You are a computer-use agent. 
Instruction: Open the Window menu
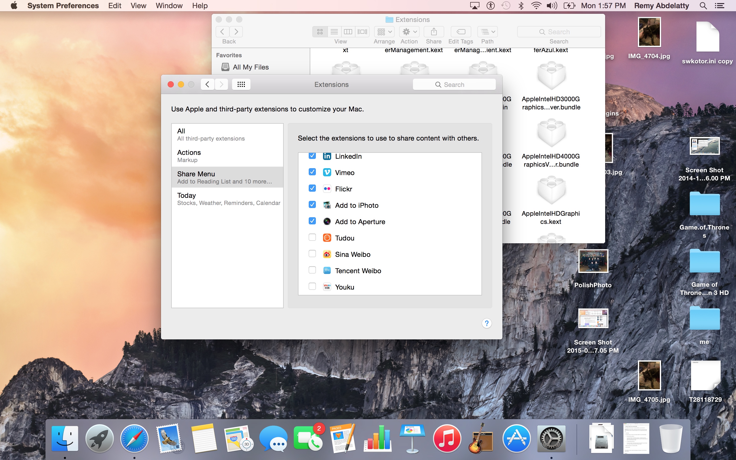click(169, 5)
